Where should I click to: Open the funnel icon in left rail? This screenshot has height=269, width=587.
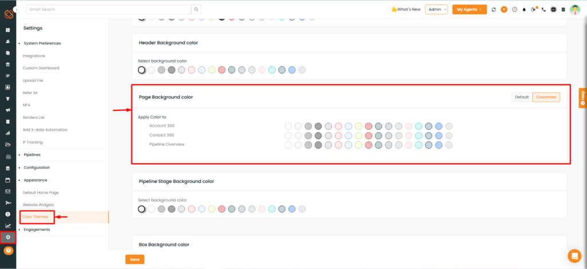click(x=8, y=99)
